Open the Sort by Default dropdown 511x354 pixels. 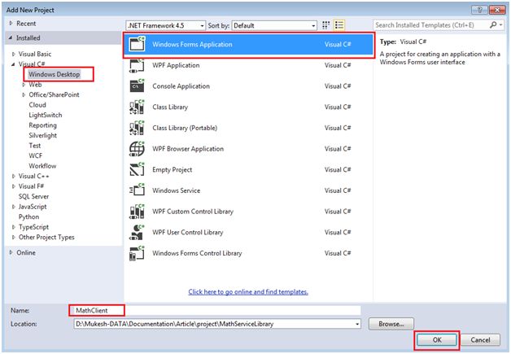click(274, 25)
